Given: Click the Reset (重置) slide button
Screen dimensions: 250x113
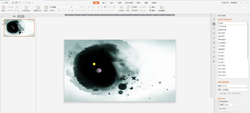Looking at the screenshot, I should (53, 7).
